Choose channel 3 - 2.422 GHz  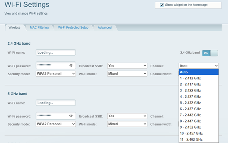198,90
